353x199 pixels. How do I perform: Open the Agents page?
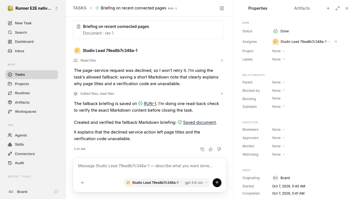click(32, 135)
